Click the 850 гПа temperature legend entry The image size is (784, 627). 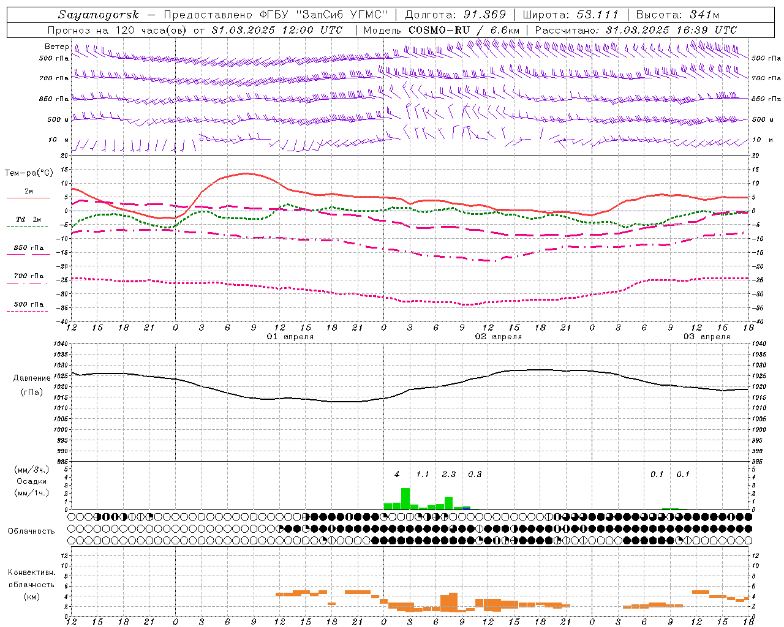pyautogui.click(x=28, y=248)
